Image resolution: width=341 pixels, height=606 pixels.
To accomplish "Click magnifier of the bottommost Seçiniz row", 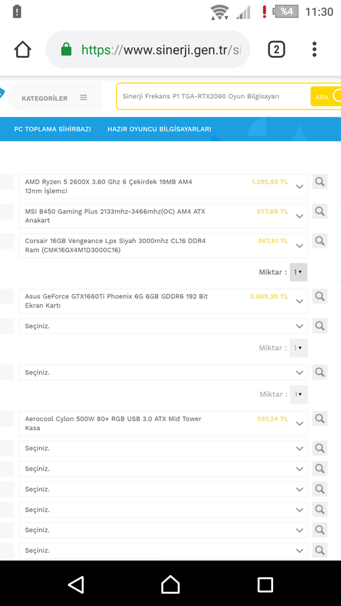I will point(319,550).
